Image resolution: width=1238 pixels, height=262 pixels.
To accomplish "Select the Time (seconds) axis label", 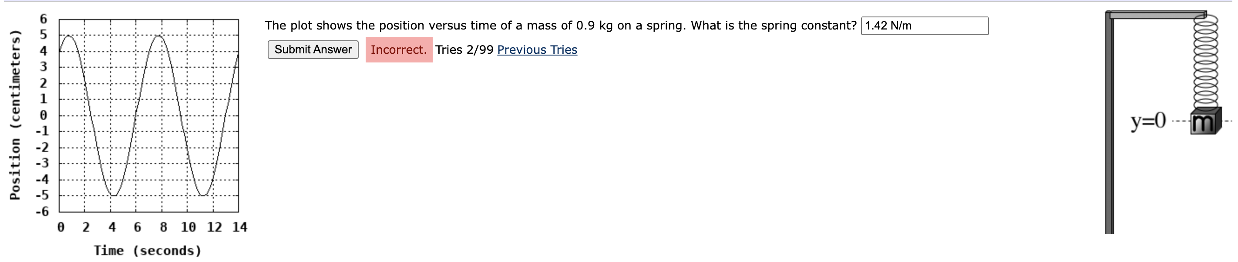I will pos(147,249).
